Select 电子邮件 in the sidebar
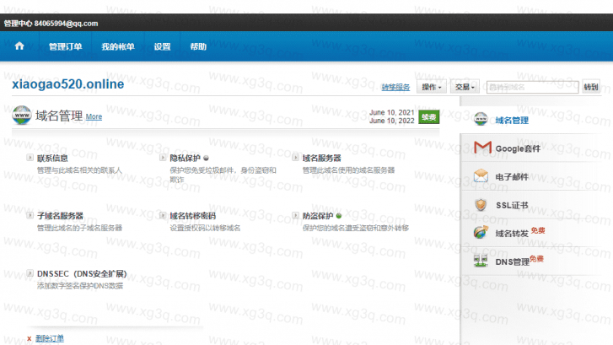 pyautogui.click(x=512, y=177)
